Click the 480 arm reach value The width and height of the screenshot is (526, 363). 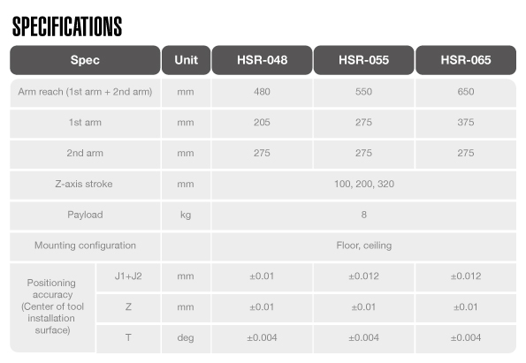(262, 93)
